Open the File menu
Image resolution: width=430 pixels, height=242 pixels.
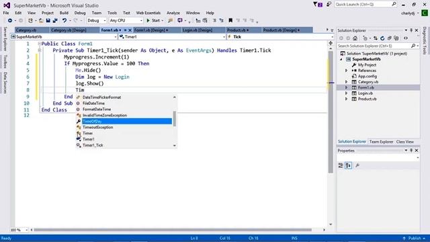point(6,13)
